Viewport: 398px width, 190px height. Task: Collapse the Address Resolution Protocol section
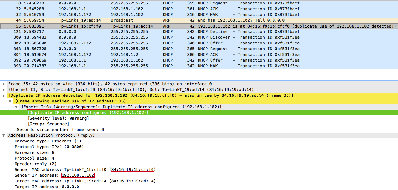click(3, 135)
